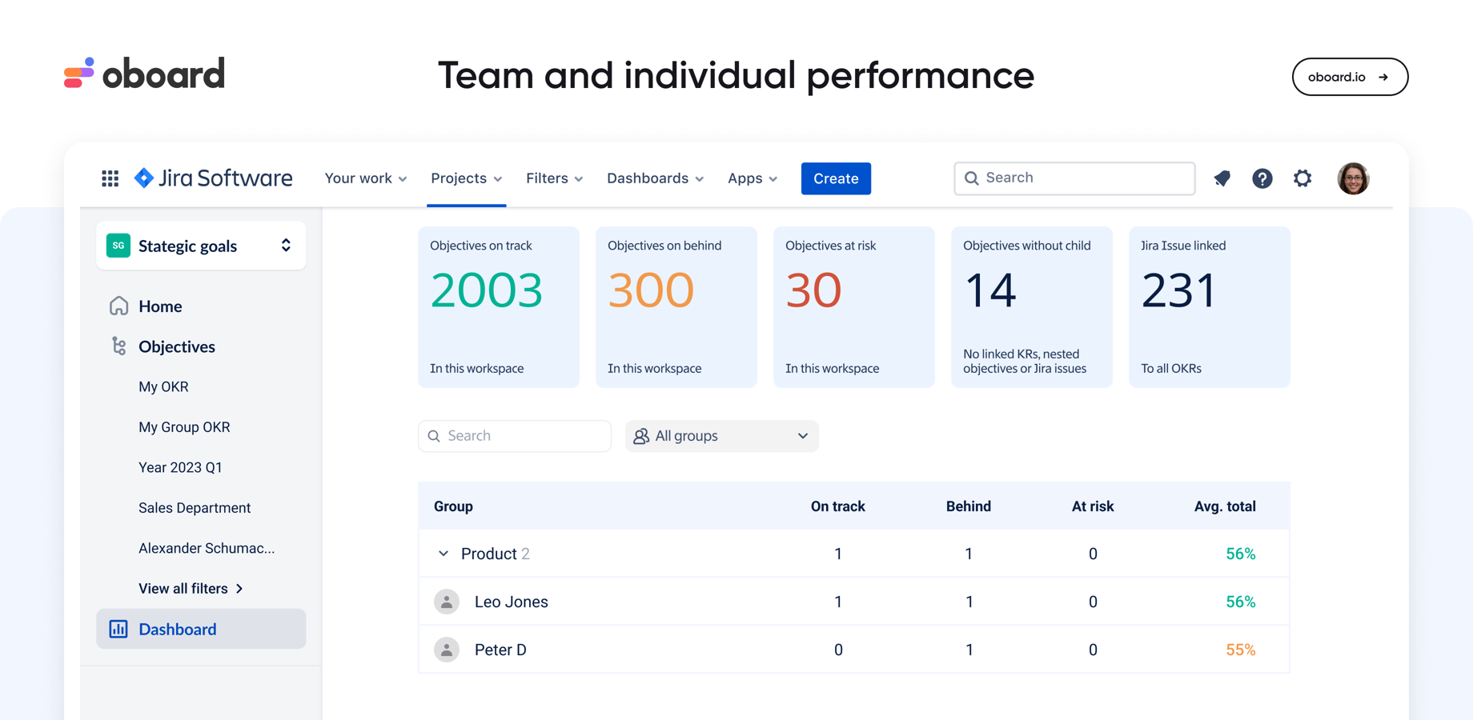
Task: Click the dashboard search field
Action: (514, 436)
